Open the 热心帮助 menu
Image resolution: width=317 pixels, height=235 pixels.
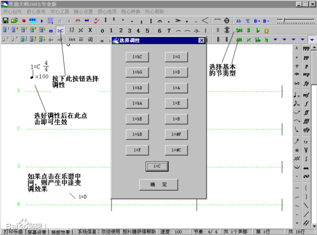155,11
